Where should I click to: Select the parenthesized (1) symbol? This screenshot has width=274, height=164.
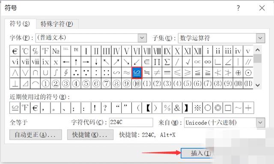click(x=147, y=83)
